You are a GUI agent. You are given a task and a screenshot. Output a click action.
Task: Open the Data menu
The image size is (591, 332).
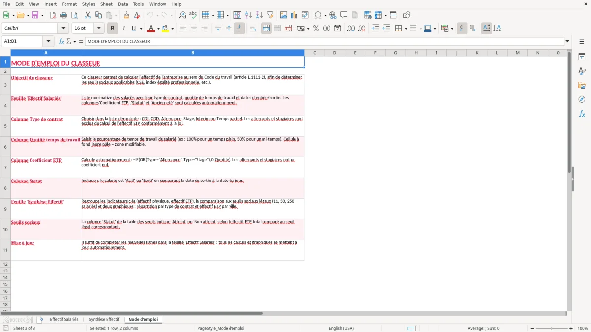123,4
